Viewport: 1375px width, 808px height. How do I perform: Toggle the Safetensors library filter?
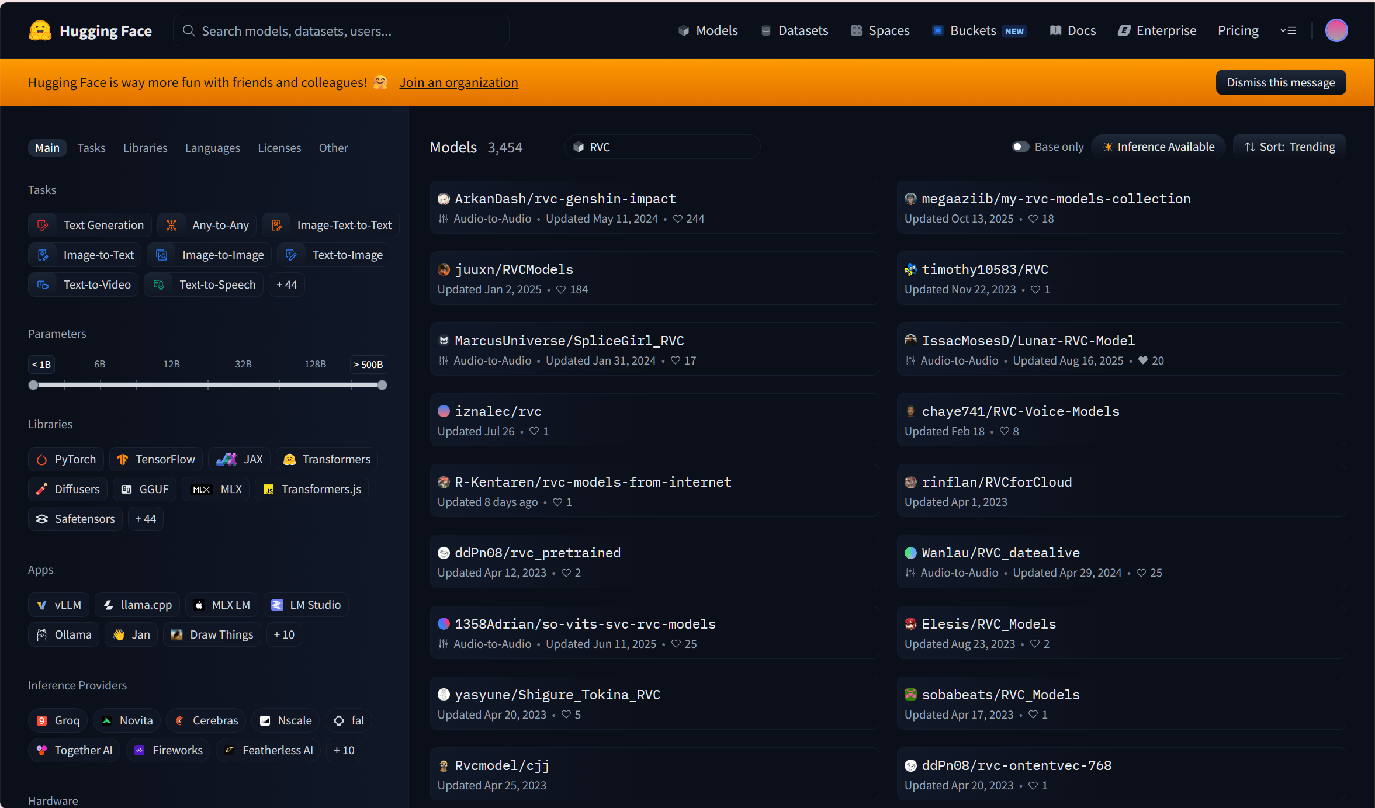pyautogui.click(x=75, y=519)
